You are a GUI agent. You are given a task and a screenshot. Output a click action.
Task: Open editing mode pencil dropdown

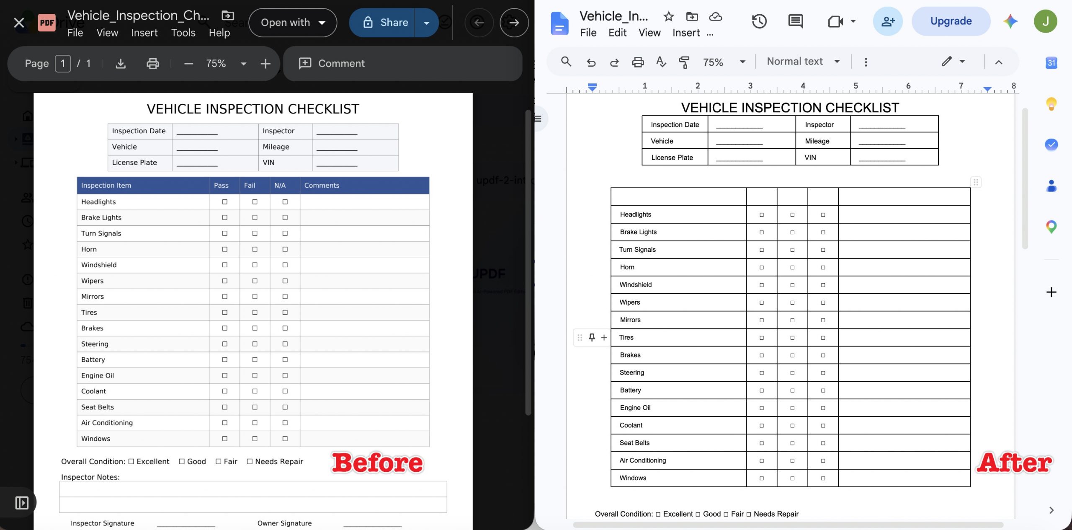[x=953, y=62]
